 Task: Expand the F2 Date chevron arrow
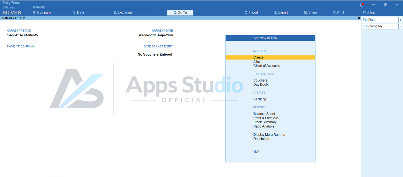[x=400, y=20]
